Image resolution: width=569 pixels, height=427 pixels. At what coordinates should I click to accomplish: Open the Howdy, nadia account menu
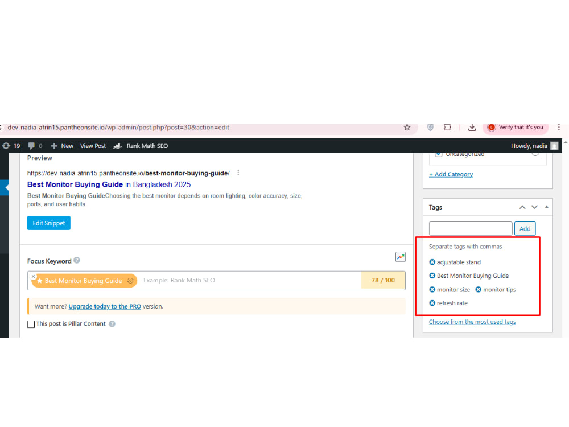(534, 146)
